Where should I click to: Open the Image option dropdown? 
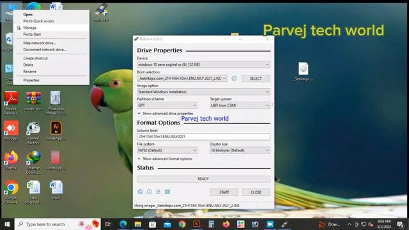pyautogui.click(x=203, y=92)
